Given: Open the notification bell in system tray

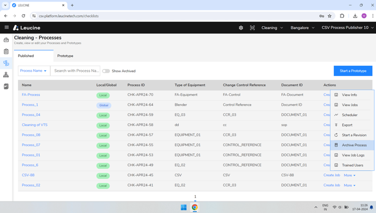Looking at the screenshot, I should [x=372, y=207].
